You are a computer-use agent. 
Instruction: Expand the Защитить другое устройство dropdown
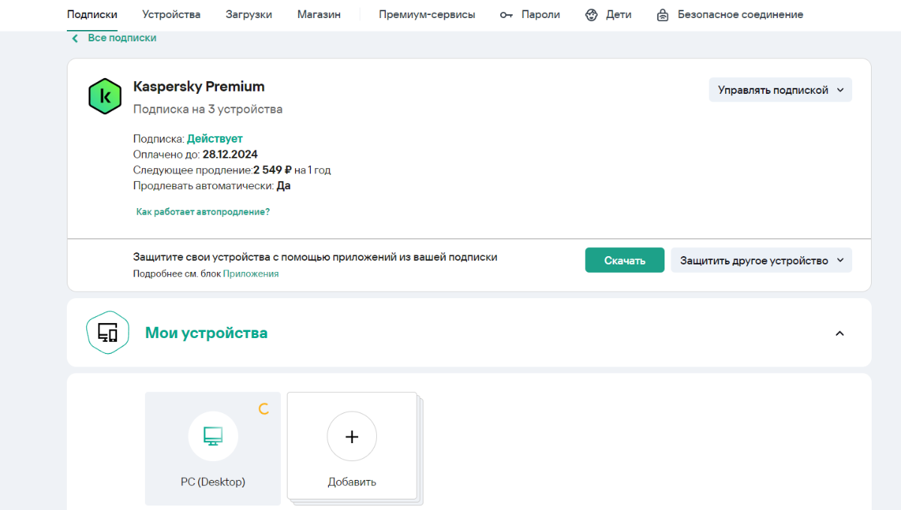point(761,261)
